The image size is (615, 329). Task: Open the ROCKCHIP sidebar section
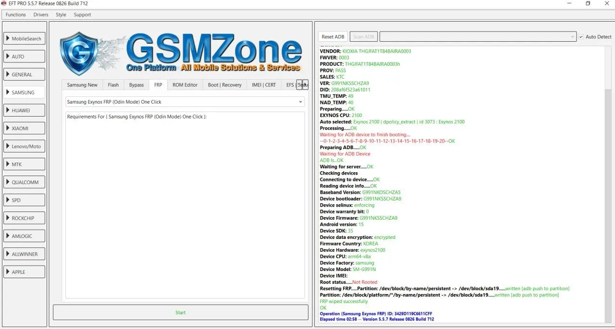coord(25,218)
